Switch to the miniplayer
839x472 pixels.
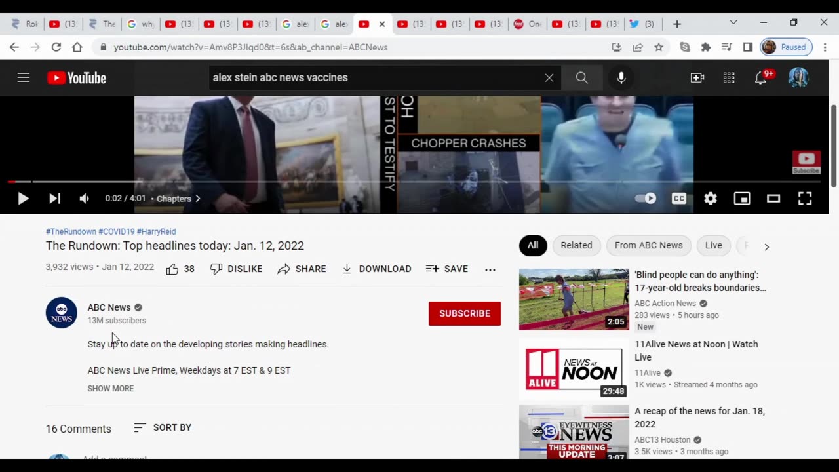(742, 199)
